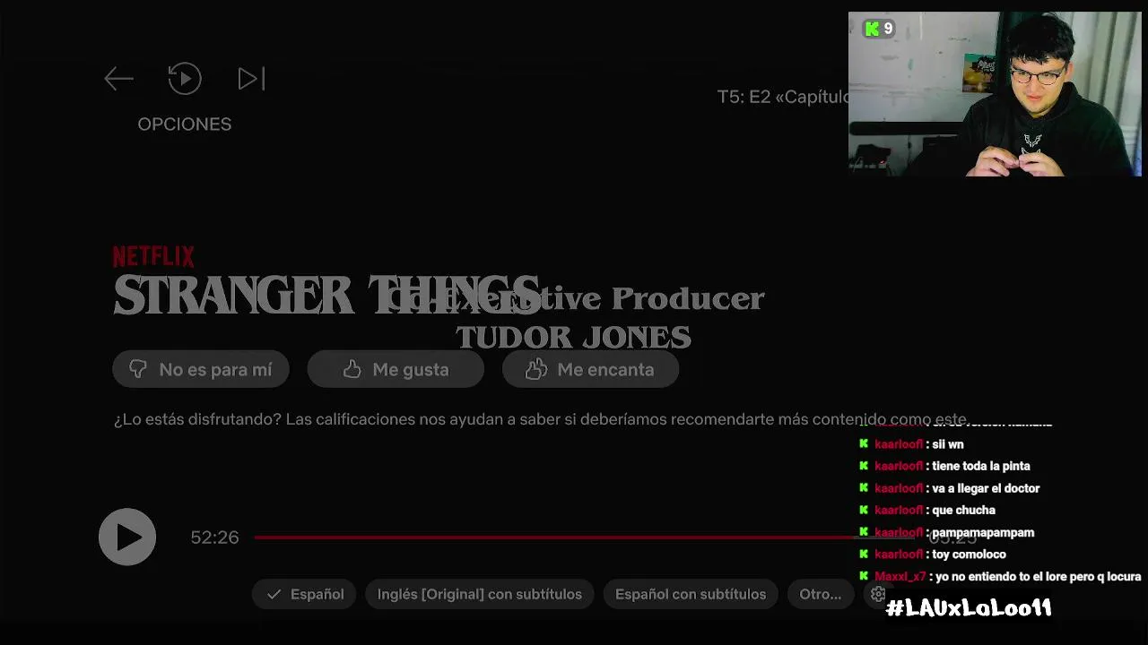Click chat message 'tiene toda la pinta'
1148x645 pixels.
[981, 466]
